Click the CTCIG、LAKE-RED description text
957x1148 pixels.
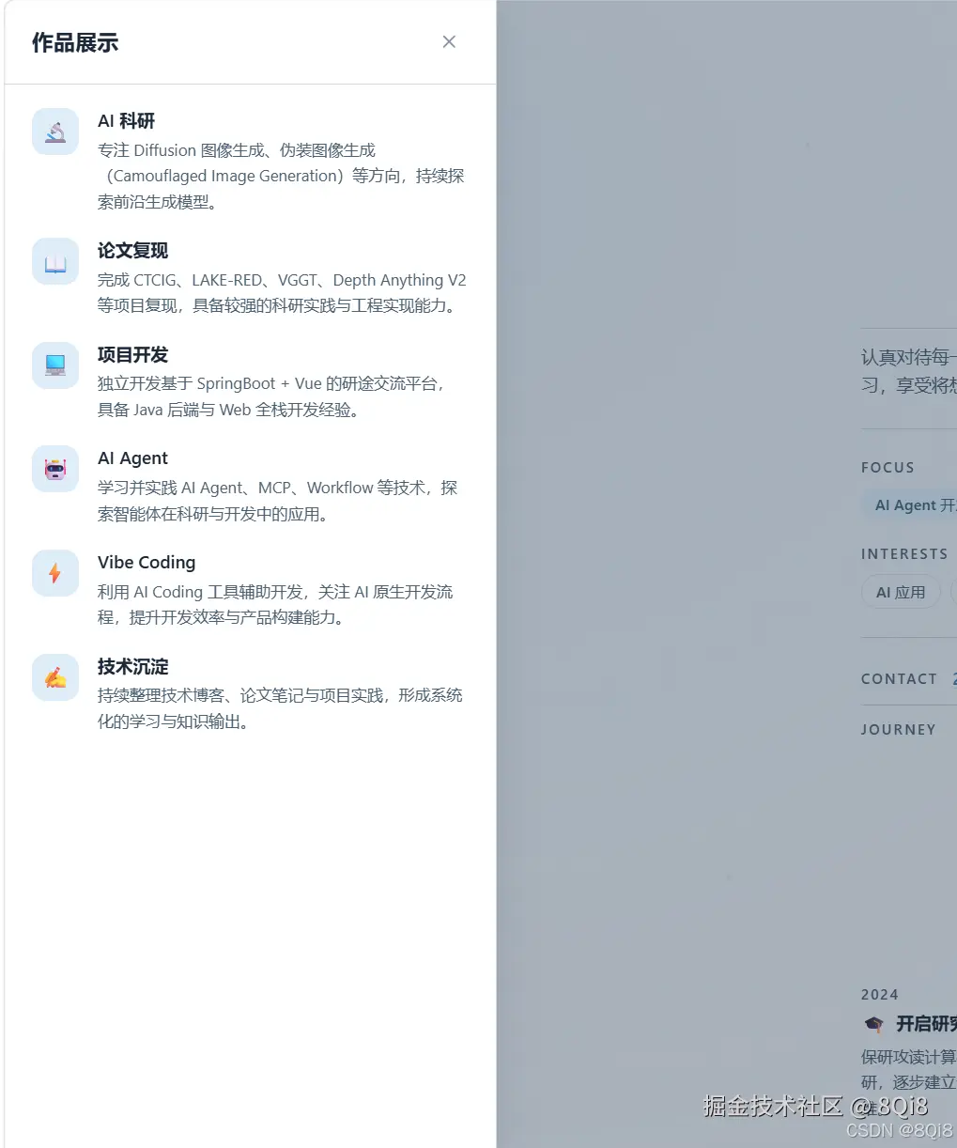(282, 293)
